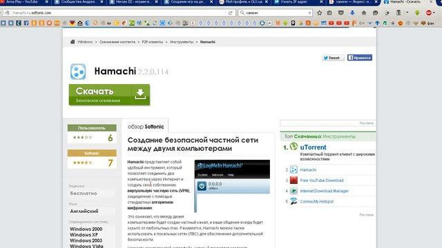Click the green 'Скачать' download button

109,95
